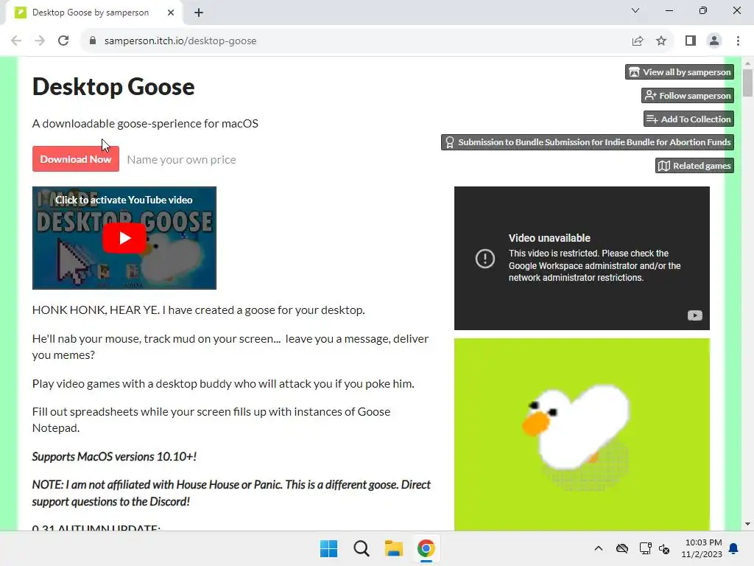Click the Download Now button
The height and width of the screenshot is (566, 754).
[x=76, y=159]
